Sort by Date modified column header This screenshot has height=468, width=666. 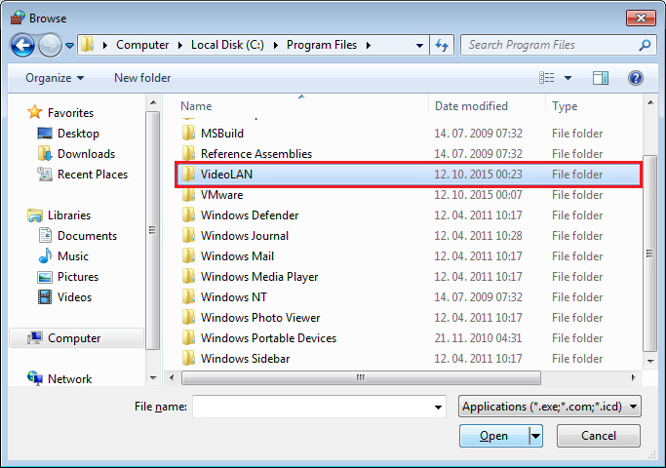tap(471, 106)
